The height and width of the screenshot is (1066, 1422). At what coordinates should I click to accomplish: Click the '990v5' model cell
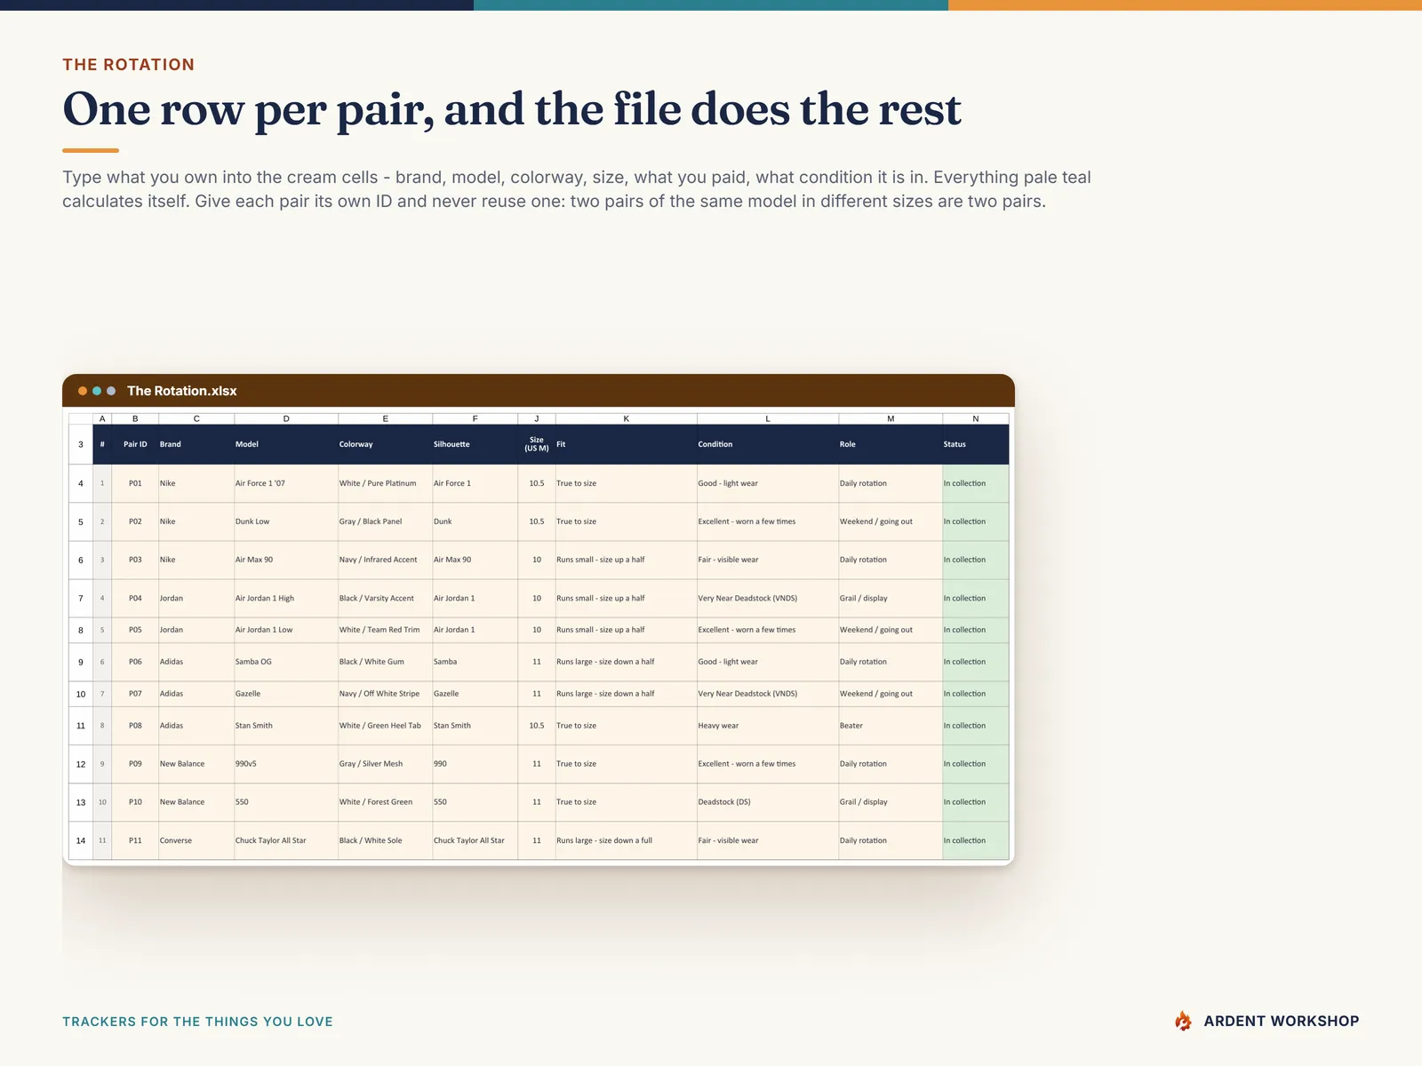286,764
